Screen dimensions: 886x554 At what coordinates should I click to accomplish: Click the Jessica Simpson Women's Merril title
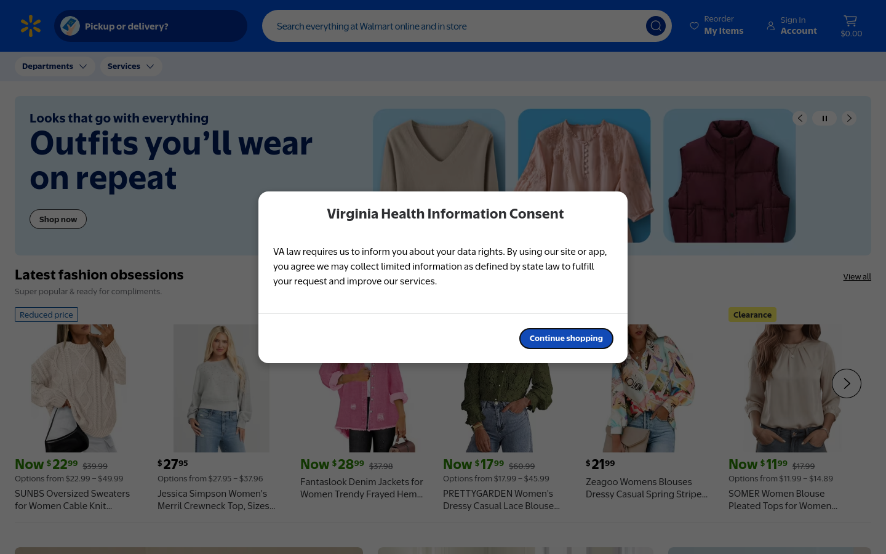click(x=217, y=500)
